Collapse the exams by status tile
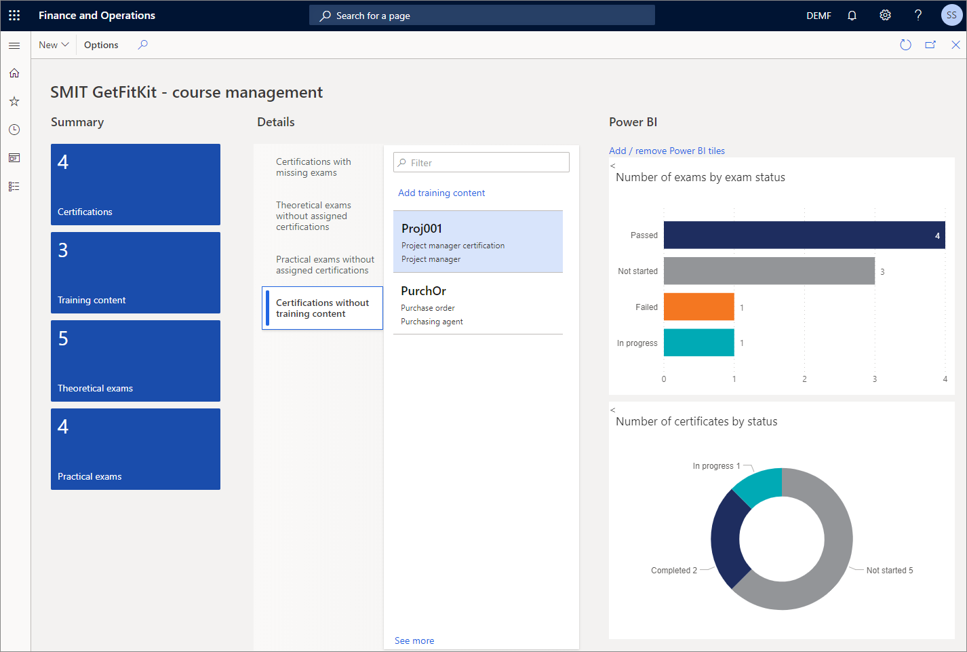This screenshot has height=652, width=967. click(612, 165)
